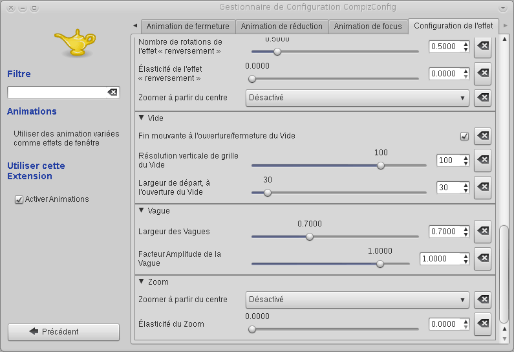The width and height of the screenshot is (514, 352).
Task: Switch to Animation de réduction tab
Action: tap(282, 27)
